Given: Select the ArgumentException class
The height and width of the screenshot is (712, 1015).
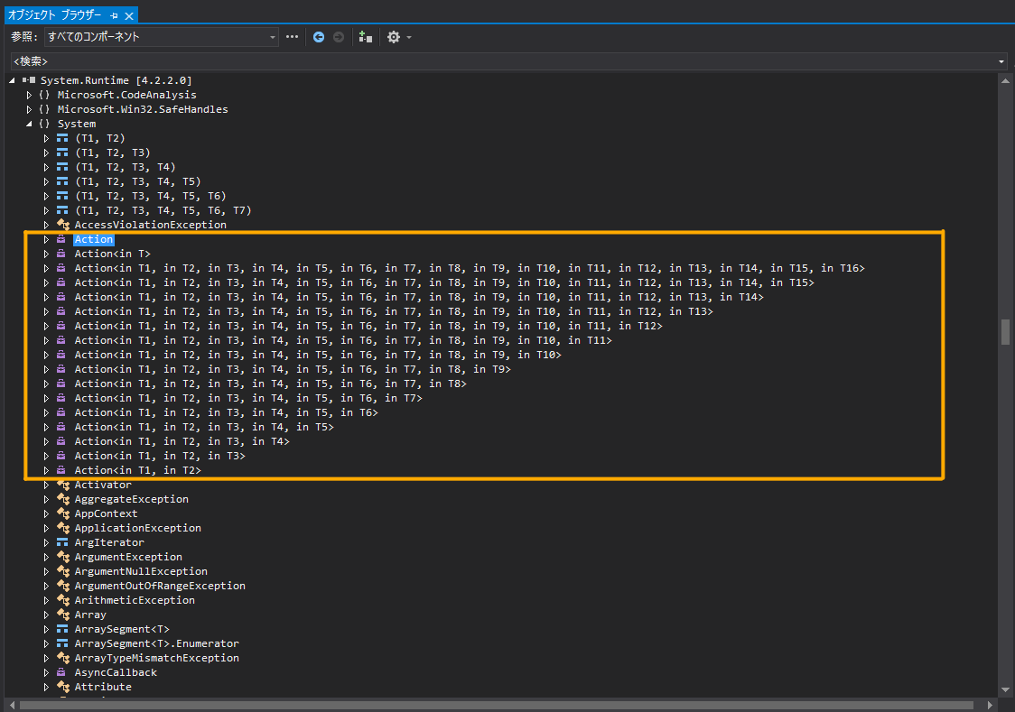Looking at the screenshot, I should pyautogui.click(x=128, y=557).
